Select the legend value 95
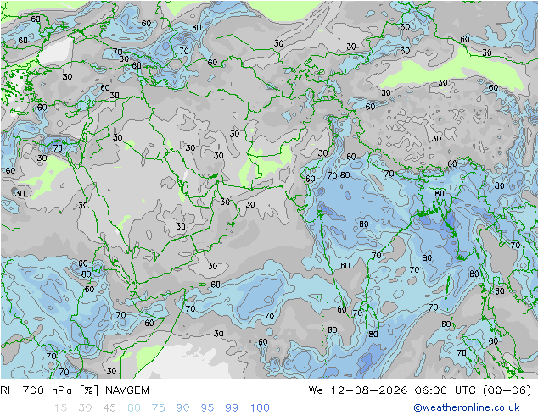The width and height of the screenshot is (538, 415). pyautogui.click(x=207, y=408)
